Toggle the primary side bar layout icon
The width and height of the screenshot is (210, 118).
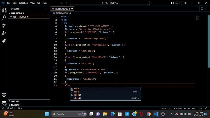point(172,3)
